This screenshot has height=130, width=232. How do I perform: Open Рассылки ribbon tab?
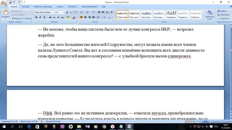coord(72,6)
